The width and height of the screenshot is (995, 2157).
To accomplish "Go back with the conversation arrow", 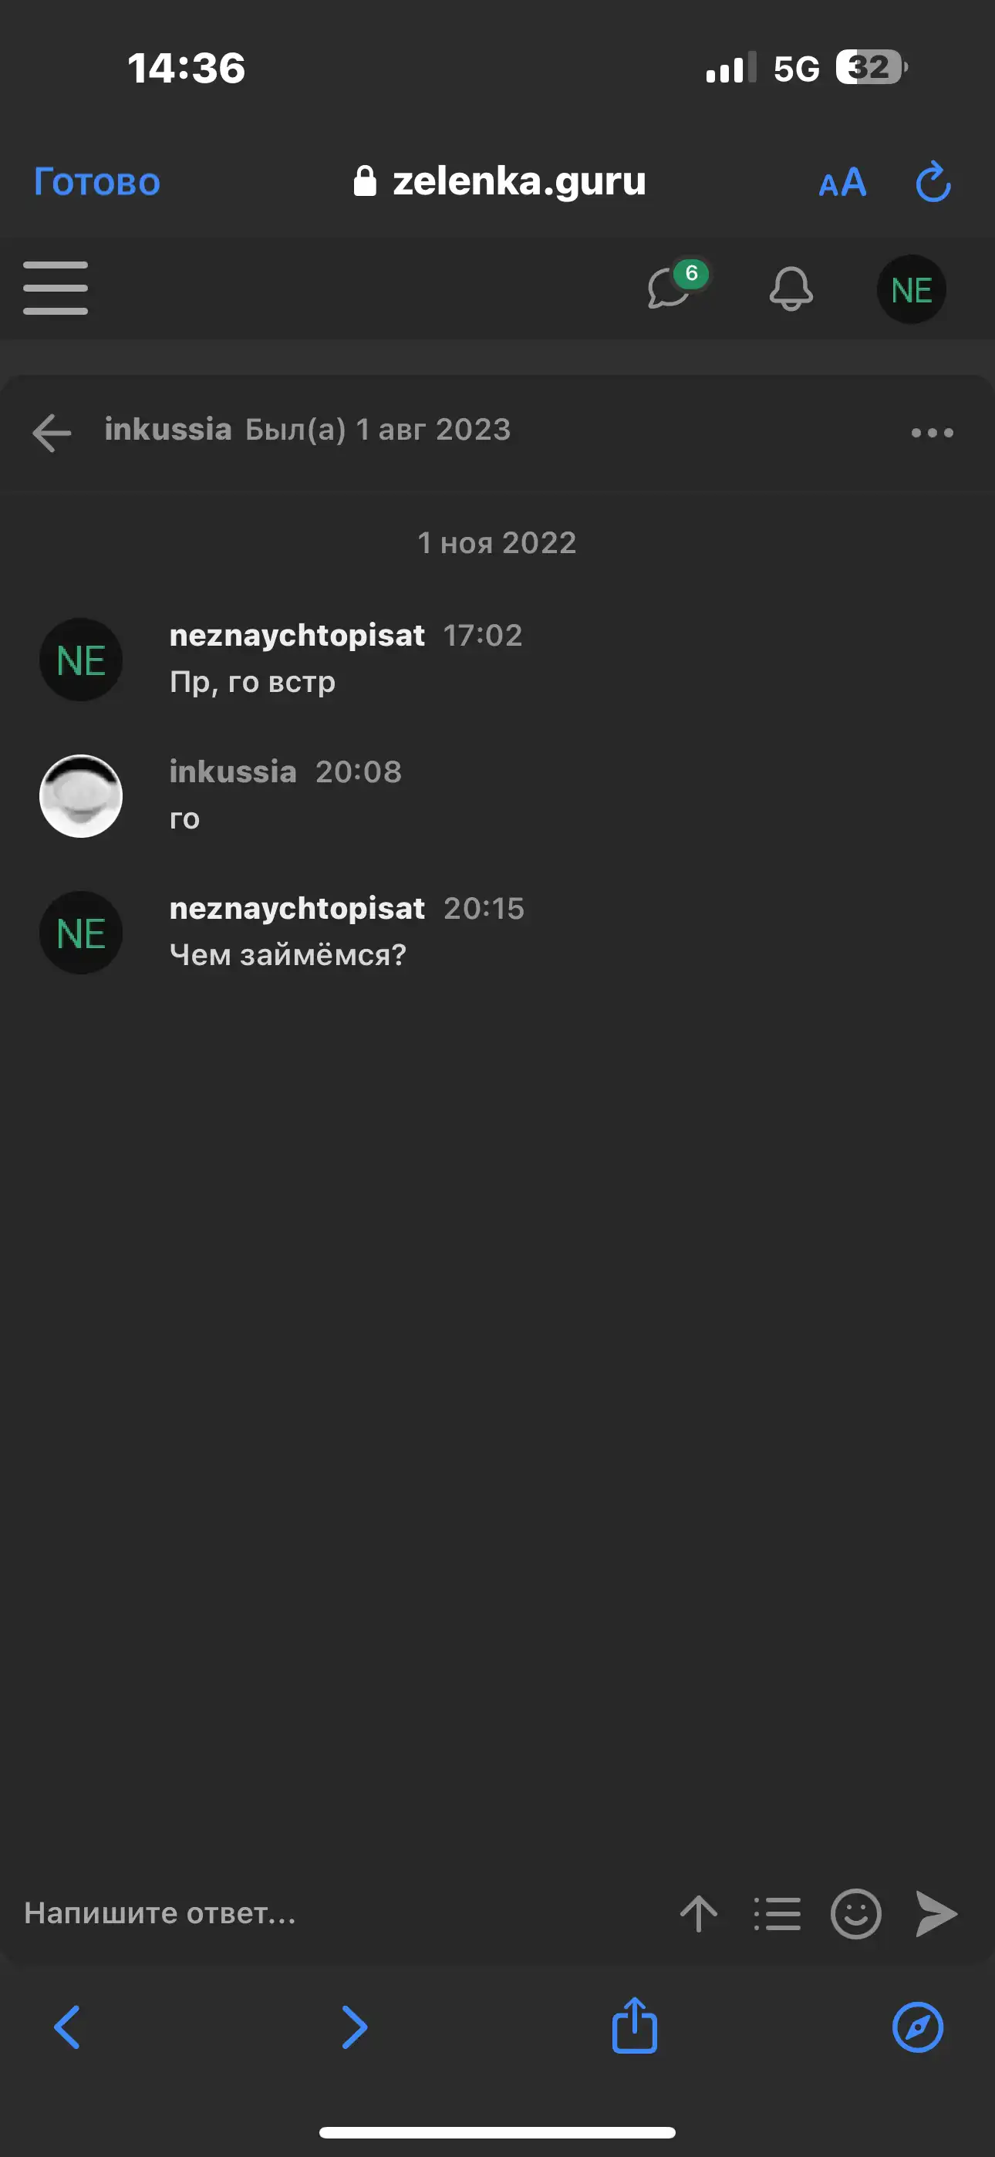I will pos(52,433).
